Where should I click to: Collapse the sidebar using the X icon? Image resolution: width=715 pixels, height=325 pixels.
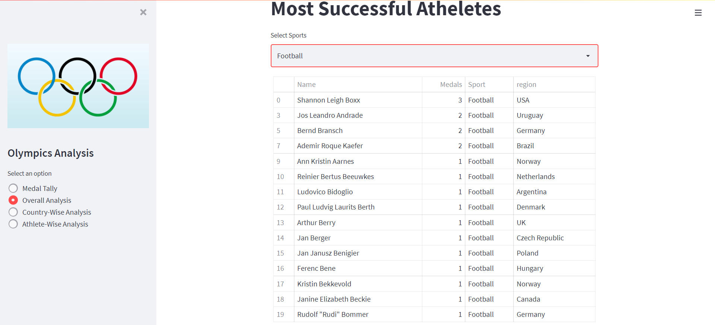[x=143, y=12]
